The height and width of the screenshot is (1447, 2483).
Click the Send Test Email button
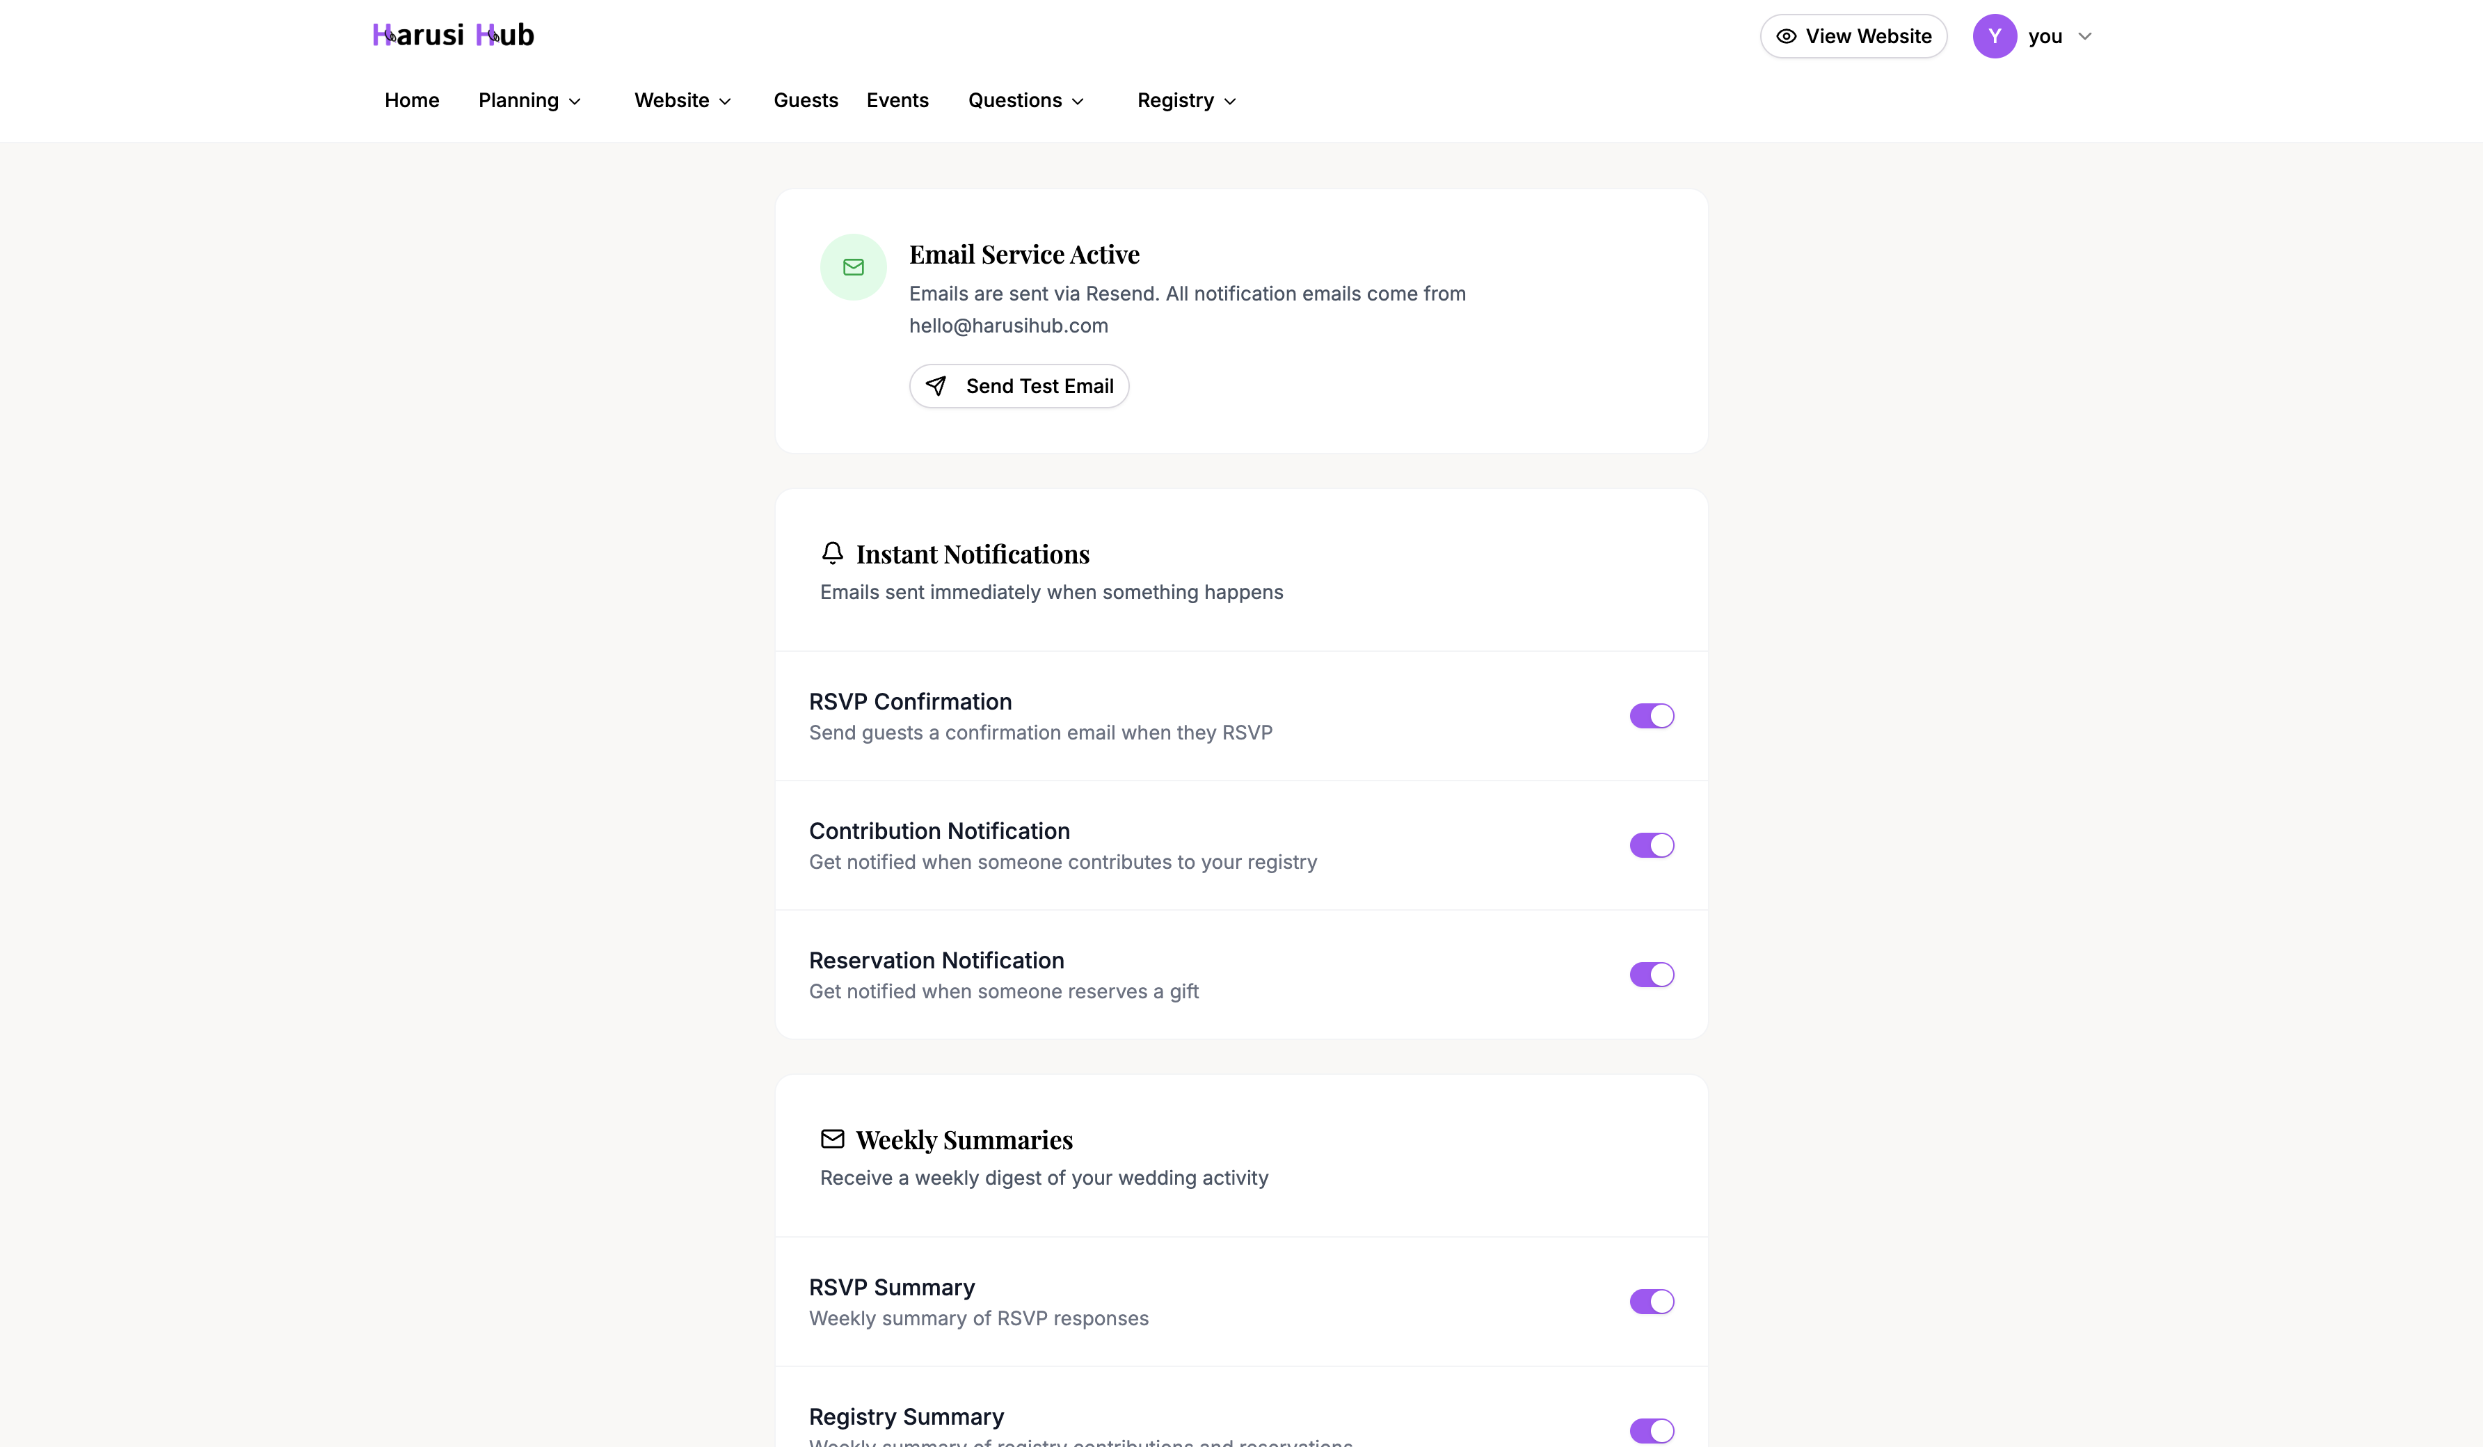pos(1019,386)
